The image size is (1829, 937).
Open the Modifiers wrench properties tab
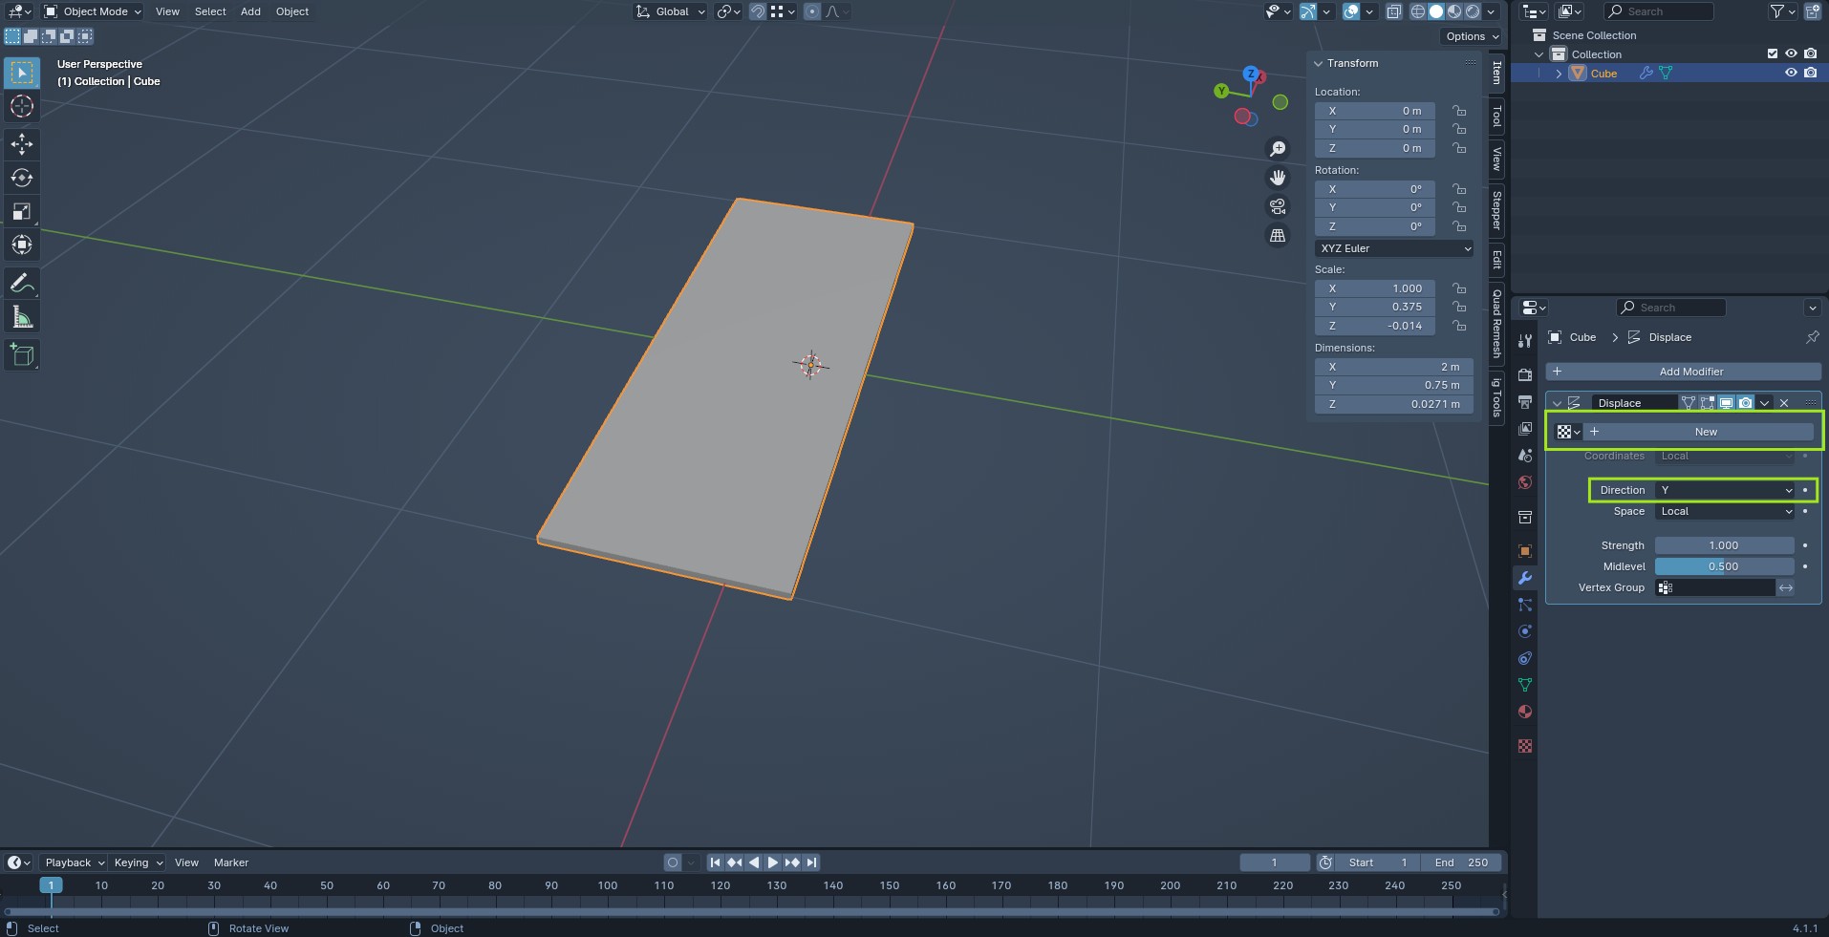point(1525,578)
